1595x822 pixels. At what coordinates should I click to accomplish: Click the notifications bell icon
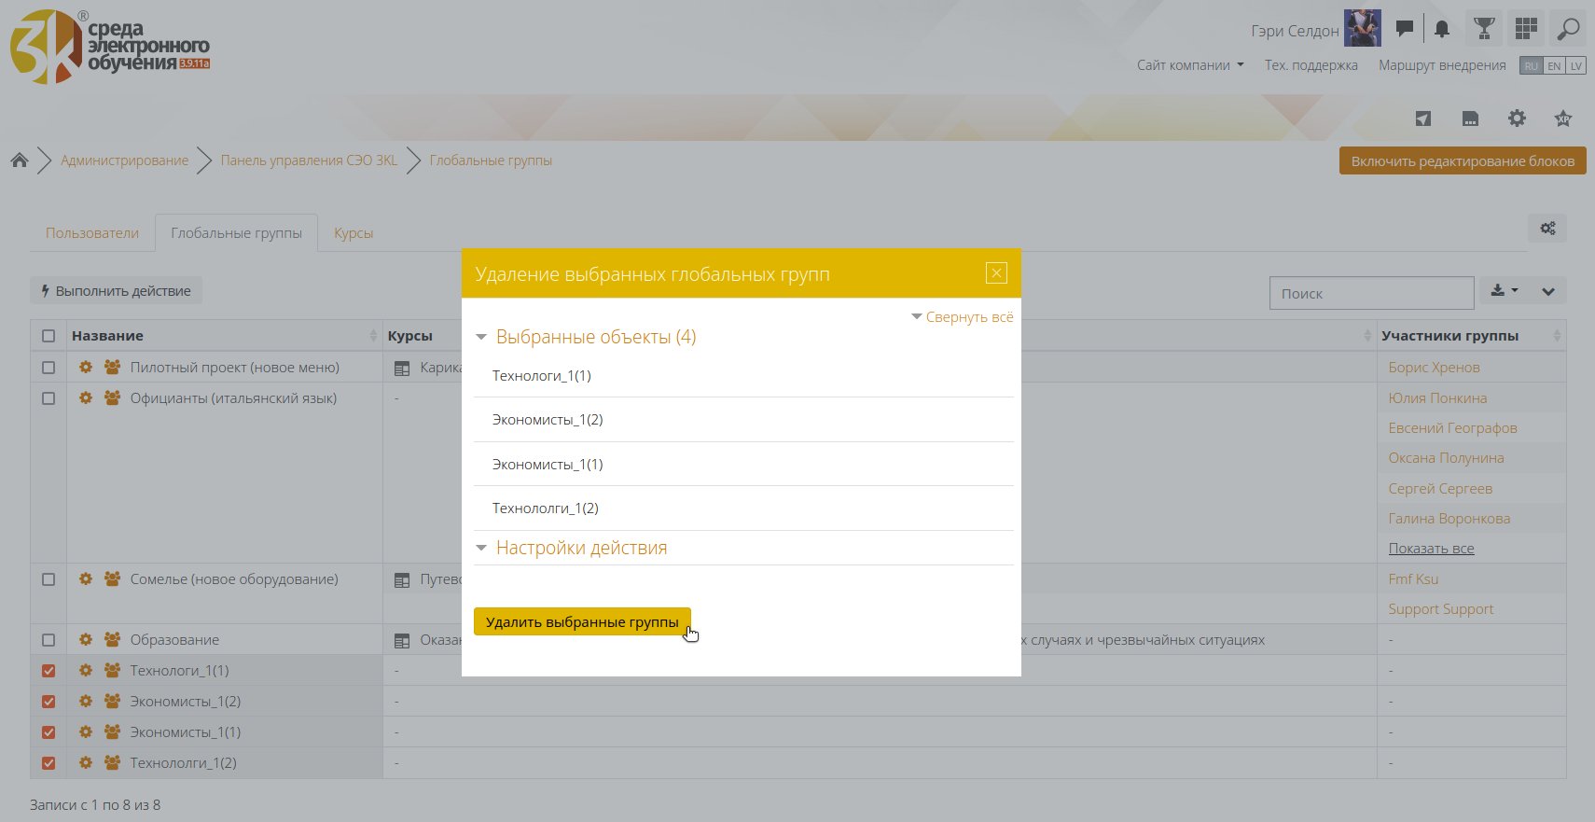1441,29
